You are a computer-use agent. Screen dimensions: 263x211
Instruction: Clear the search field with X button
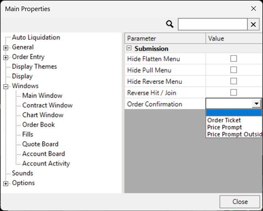pyautogui.click(x=253, y=25)
